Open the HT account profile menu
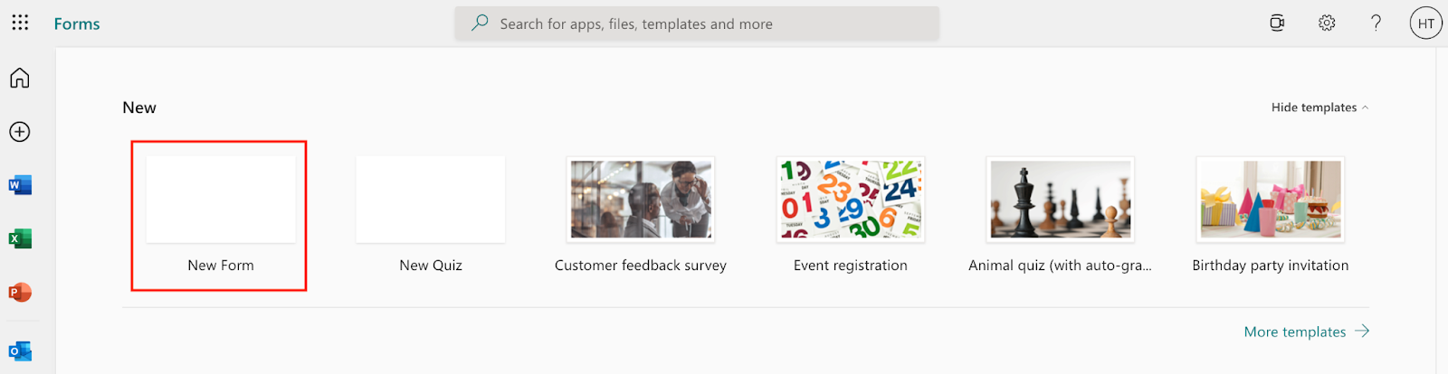The image size is (1448, 374). click(x=1426, y=23)
